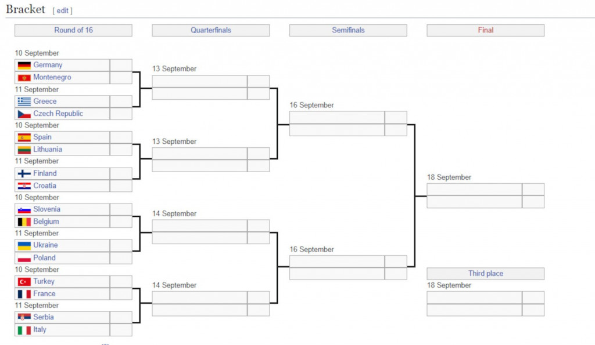Image resolution: width=595 pixels, height=345 pixels.
Task: Open the Lithuania team link
Action: (48, 150)
